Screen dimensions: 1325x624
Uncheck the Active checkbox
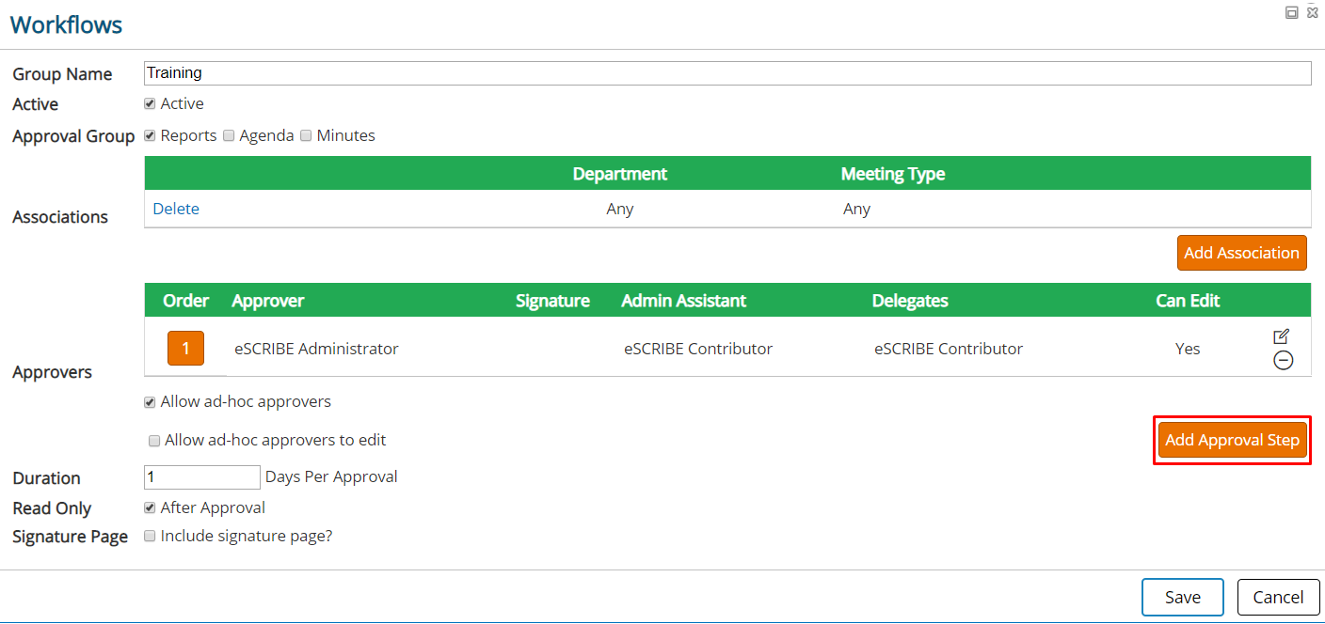(150, 103)
